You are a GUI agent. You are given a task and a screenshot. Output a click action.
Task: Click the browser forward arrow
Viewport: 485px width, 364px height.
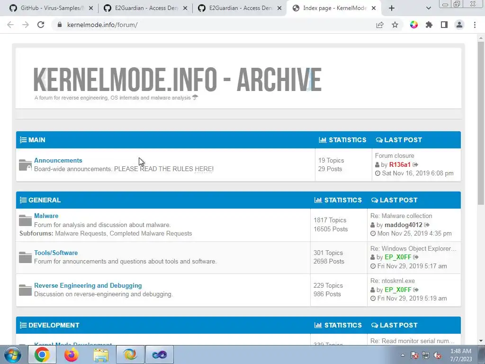pos(26,25)
